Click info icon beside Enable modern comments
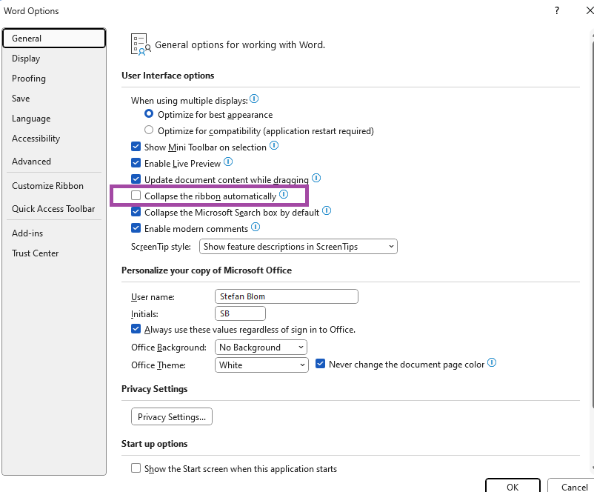The image size is (594, 492). point(256,227)
